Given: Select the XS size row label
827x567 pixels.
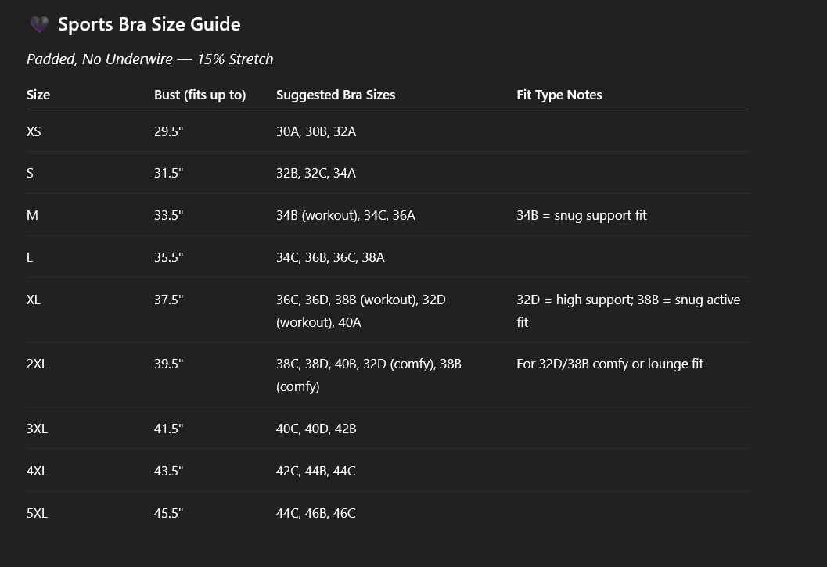Looking at the screenshot, I should click(34, 131).
